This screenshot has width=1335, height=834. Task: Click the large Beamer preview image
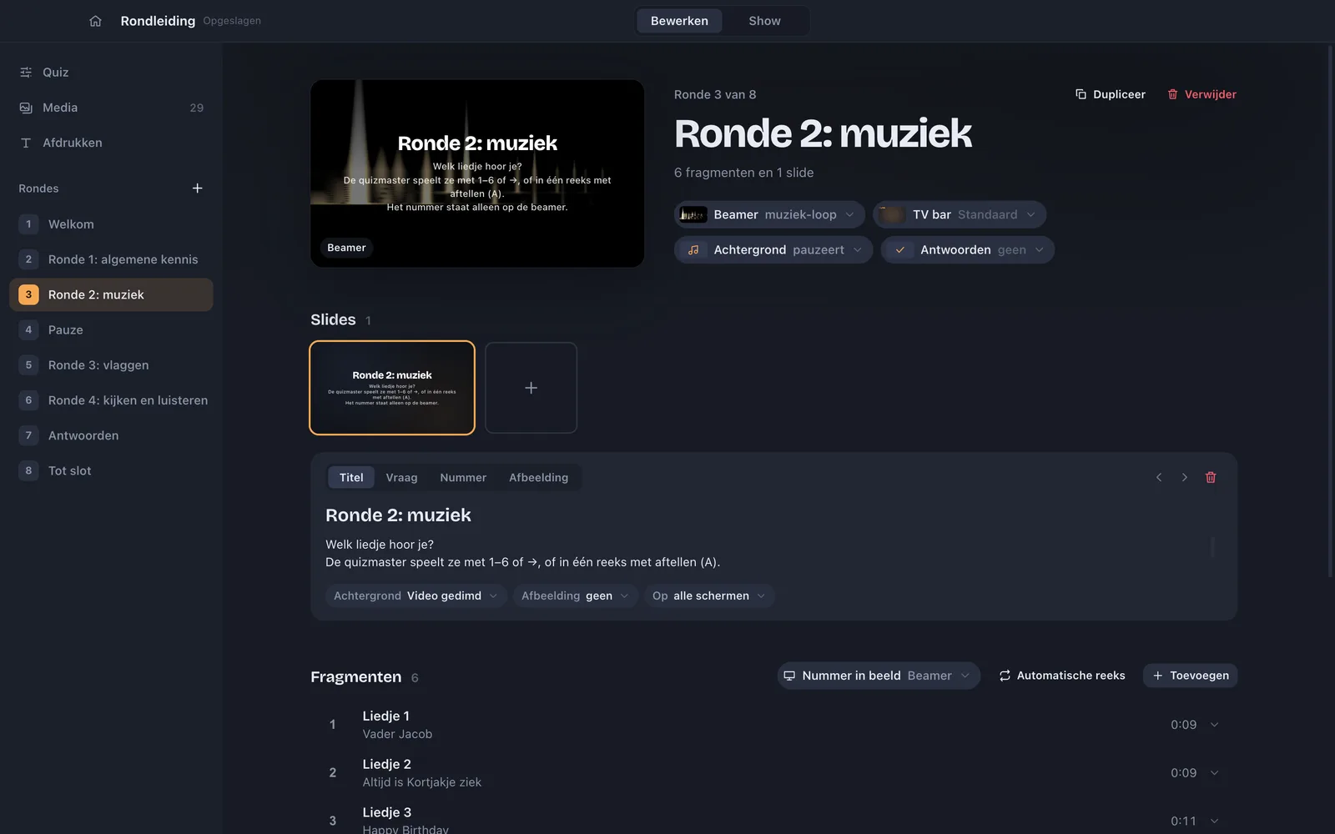pyautogui.click(x=477, y=173)
